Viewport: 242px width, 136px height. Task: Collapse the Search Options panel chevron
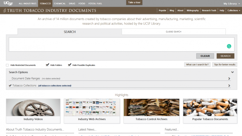pyautogui.click(x=232, y=72)
